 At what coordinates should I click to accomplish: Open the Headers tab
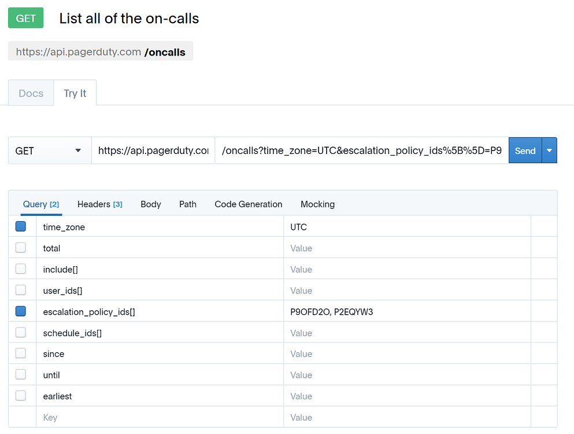click(x=99, y=204)
